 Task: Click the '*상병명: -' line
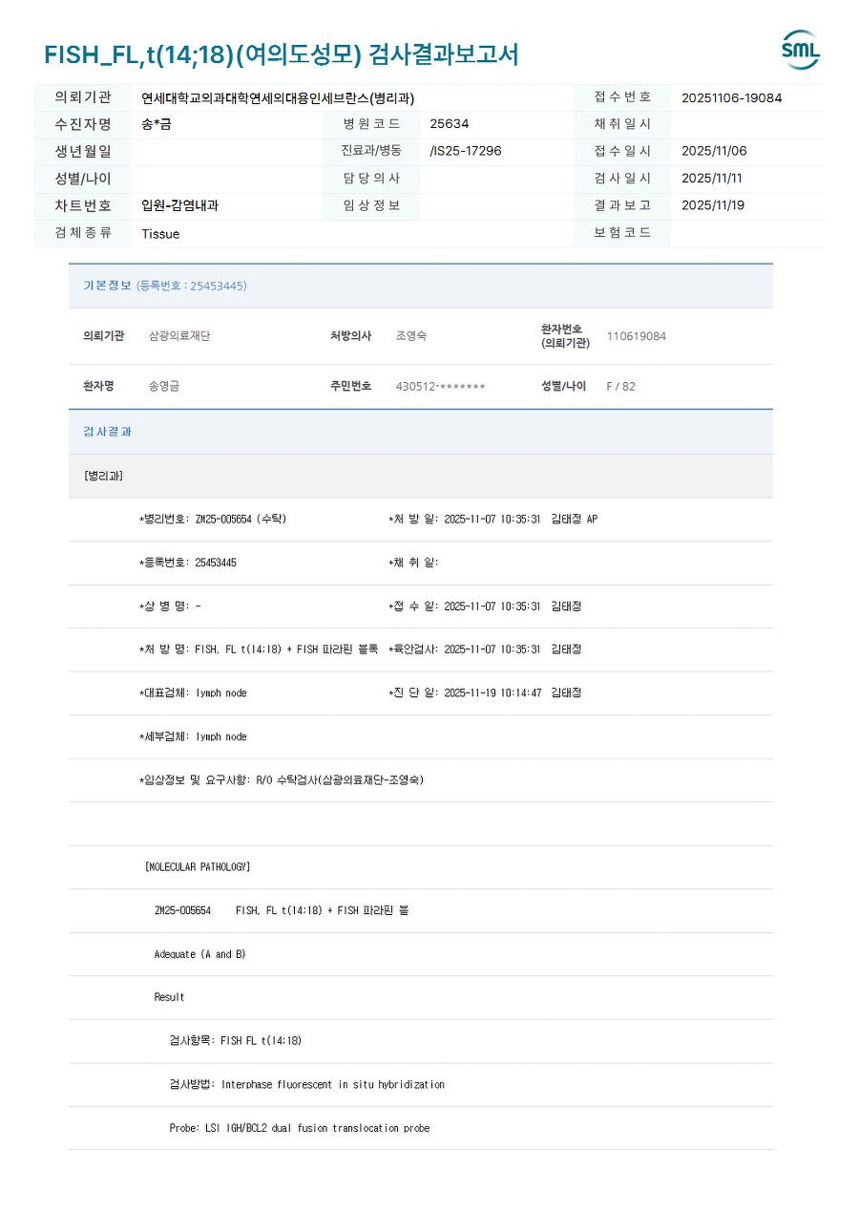[x=170, y=607]
